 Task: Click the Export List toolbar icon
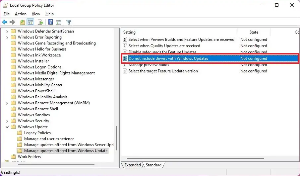40,22
